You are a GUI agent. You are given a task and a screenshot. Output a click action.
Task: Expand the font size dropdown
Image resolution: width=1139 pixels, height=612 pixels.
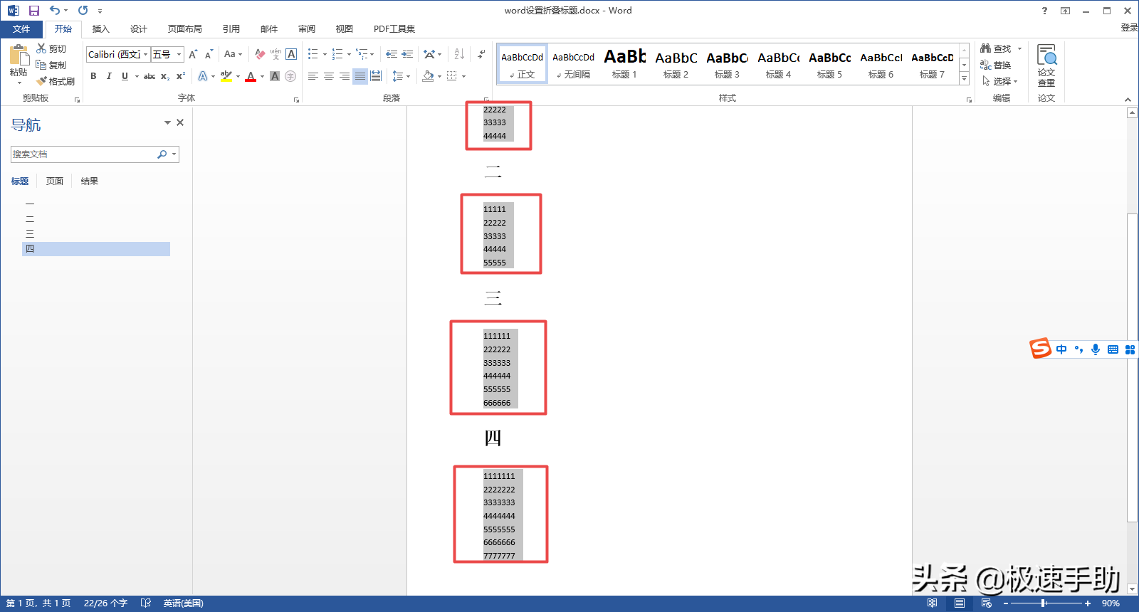[x=179, y=55]
